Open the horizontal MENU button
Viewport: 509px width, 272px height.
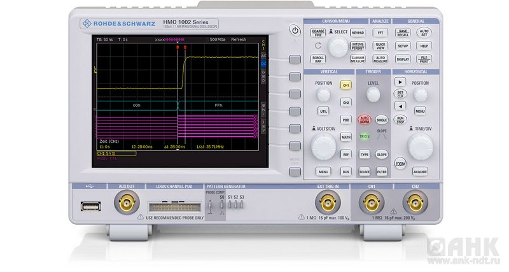(x=420, y=110)
